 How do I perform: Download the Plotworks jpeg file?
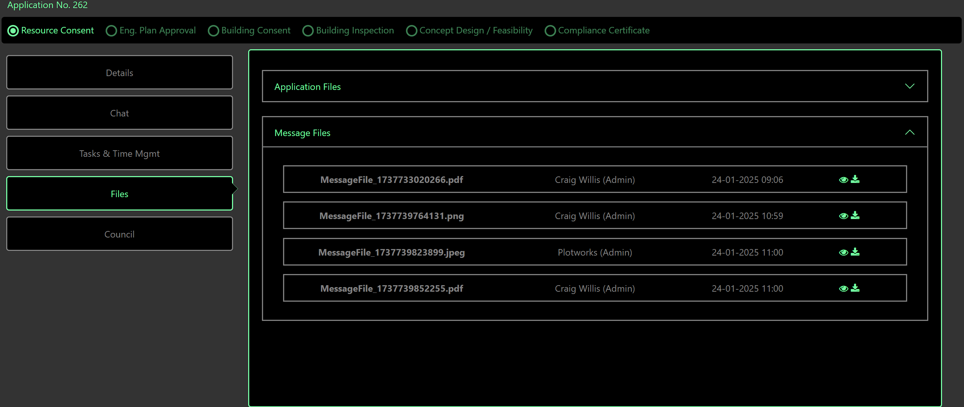(x=855, y=252)
